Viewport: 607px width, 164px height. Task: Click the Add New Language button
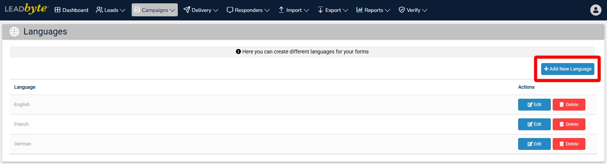click(x=568, y=69)
